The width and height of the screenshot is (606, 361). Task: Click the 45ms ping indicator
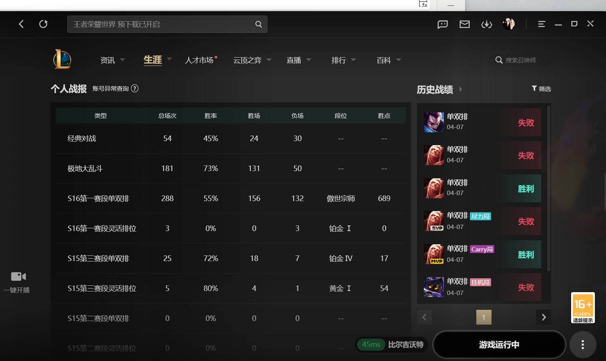click(x=371, y=344)
